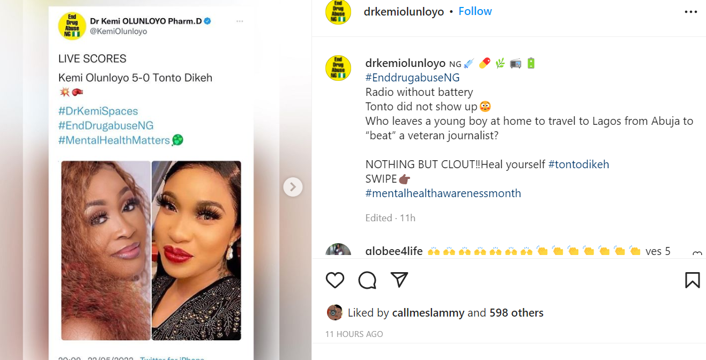
Task: Open #tontodikeh hashtag link
Action: click(578, 164)
